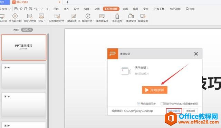The height and width of the screenshot is (128, 221).
Task: Open the Review (审阅) ribbon tab
Action: pos(125,9)
